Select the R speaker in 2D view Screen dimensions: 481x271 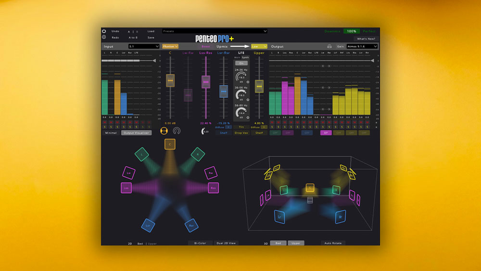(198, 154)
